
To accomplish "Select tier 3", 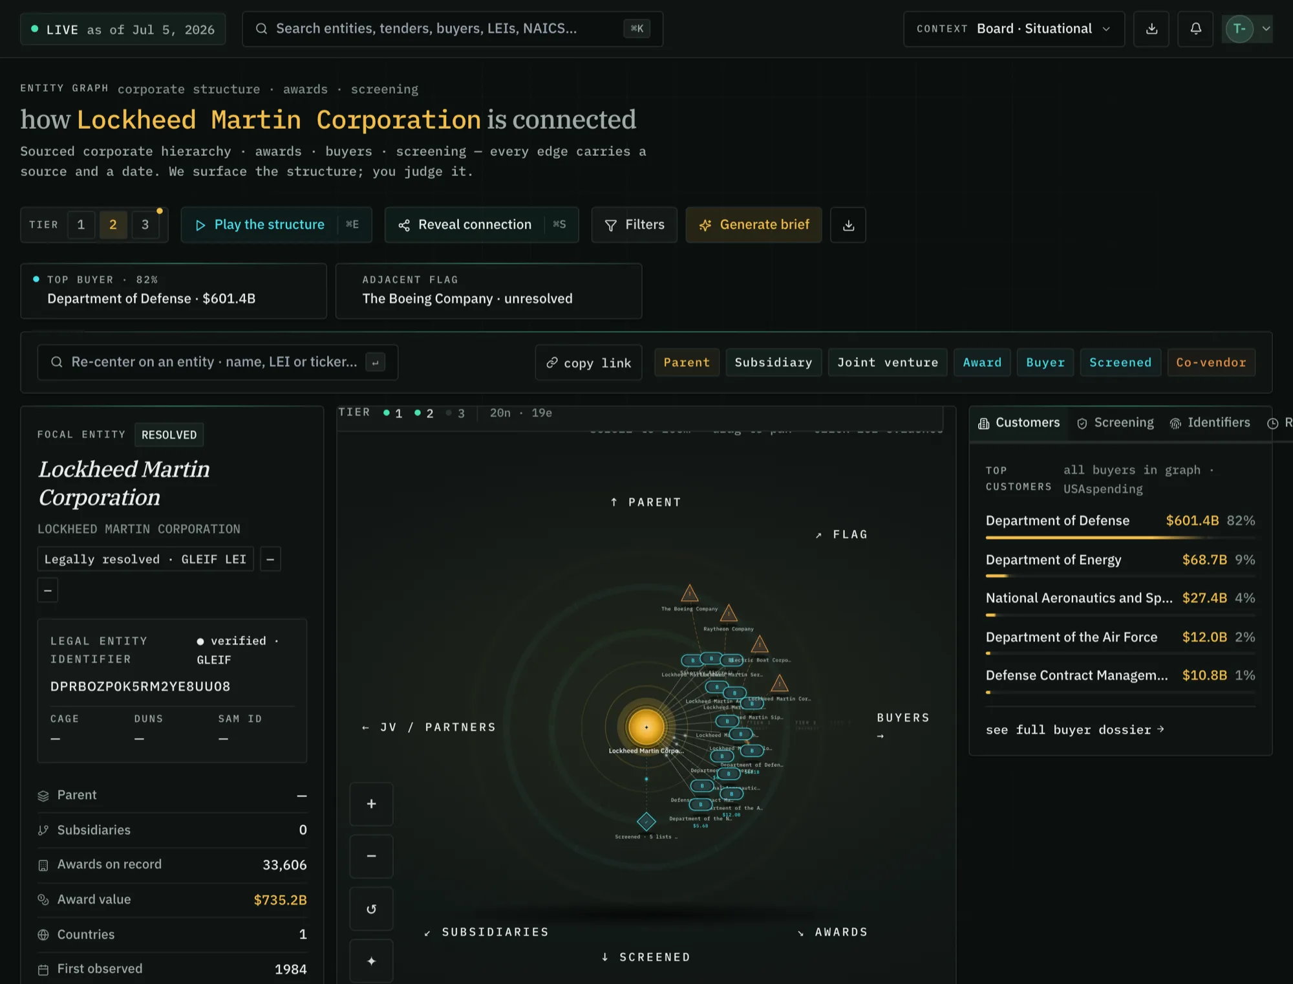I will [x=145, y=224].
